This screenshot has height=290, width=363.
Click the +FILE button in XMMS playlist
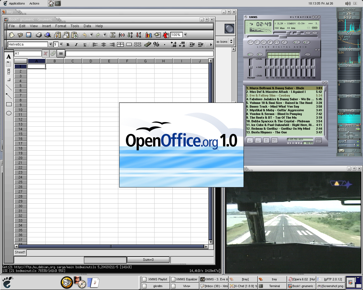(250, 140)
